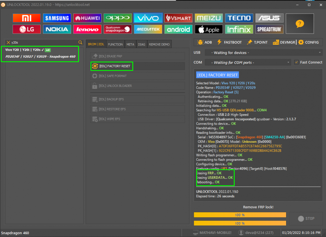Toggle the Fast Connect checkbox
326x237 pixels.
297,62
